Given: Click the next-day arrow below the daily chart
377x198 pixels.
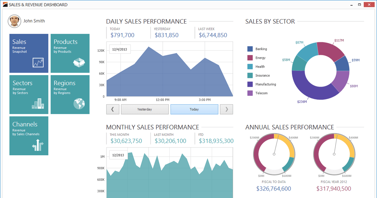Looking at the screenshot, I should point(226,109).
